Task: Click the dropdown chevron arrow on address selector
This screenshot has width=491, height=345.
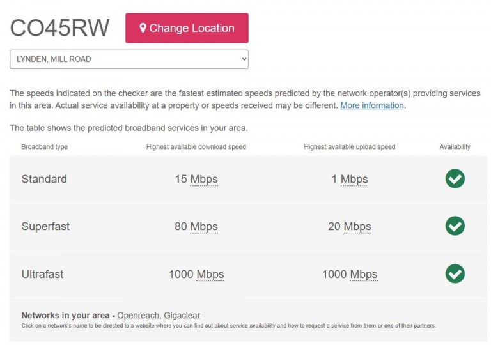Action: (x=244, y=59)
